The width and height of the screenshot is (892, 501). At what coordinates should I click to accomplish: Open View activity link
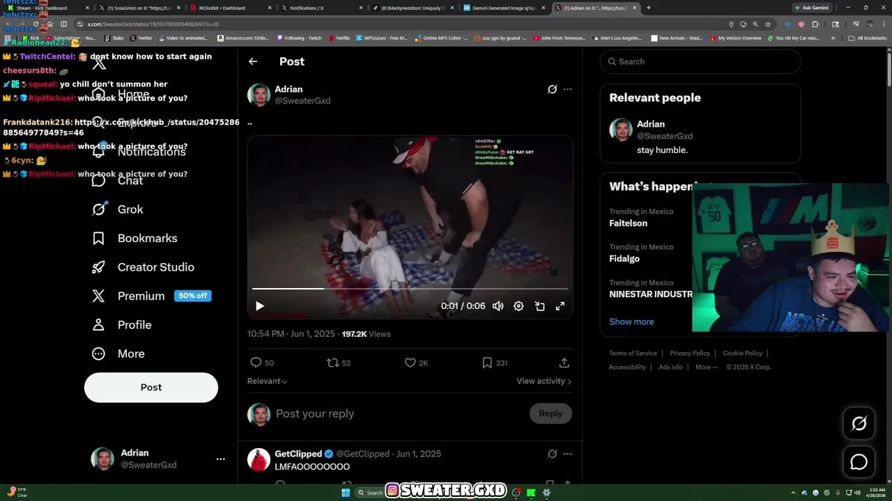544,381
